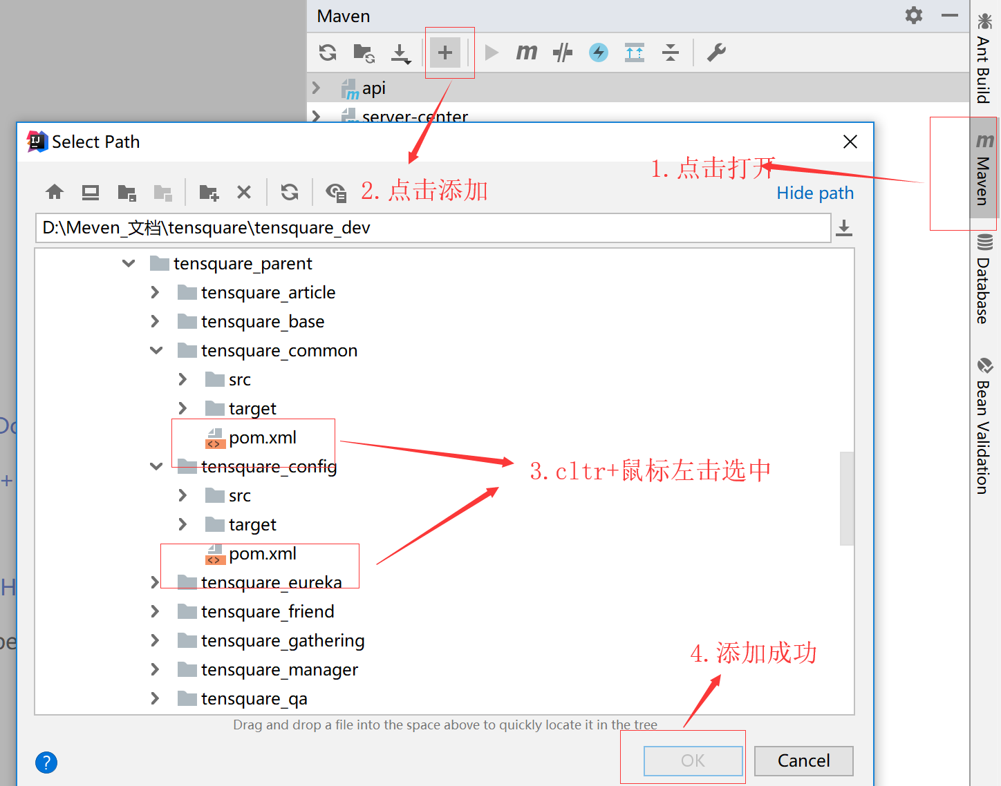1001x786 pixels.
Task: Refresh the file tree in Select Path
Action: pyautogui.click(x=290, y=192)
